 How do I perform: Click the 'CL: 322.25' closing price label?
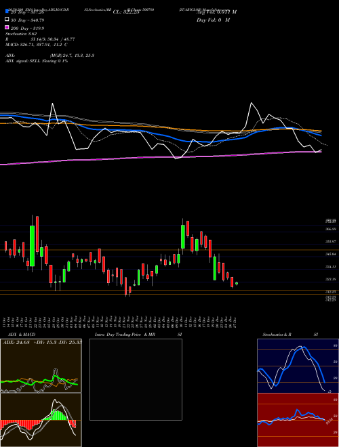[x=126, y=12]
